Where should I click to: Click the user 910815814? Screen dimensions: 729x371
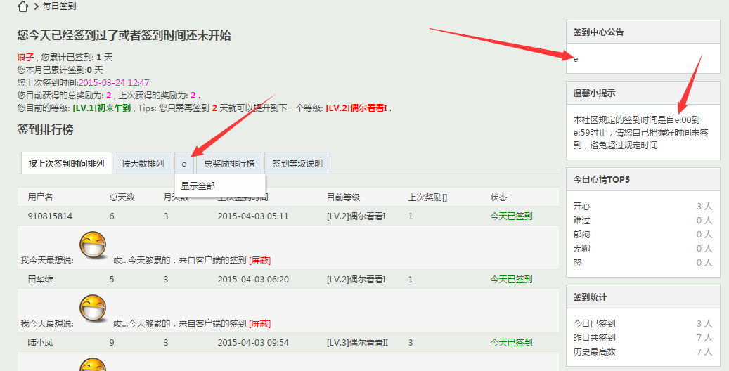[x=50, y=216]
